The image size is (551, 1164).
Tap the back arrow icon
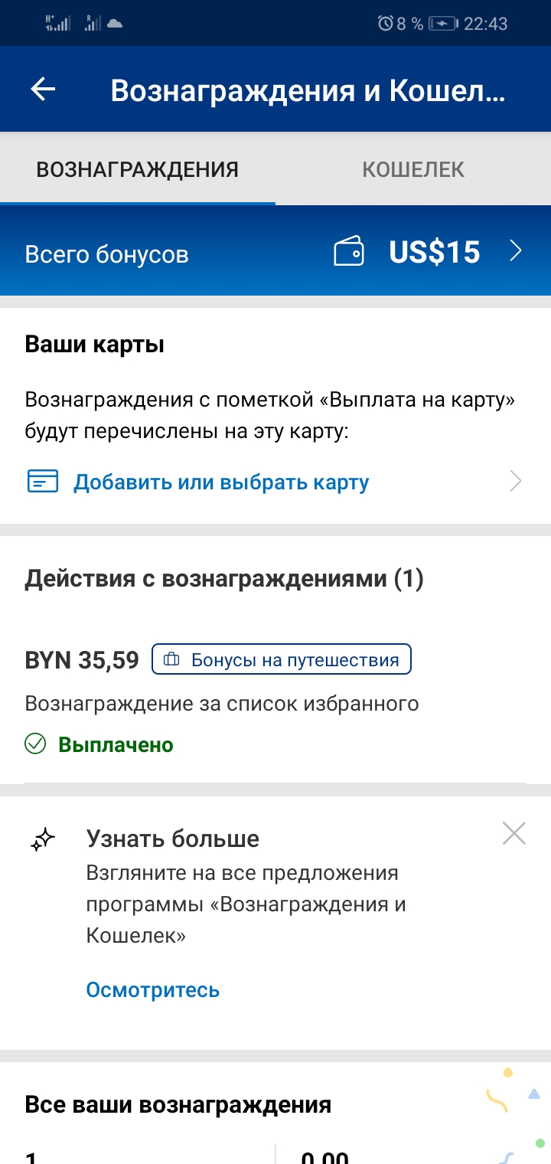(43, 90)
